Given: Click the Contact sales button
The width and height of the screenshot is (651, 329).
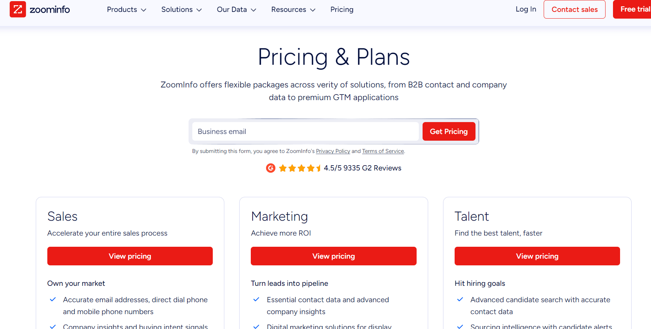Looking at the screenshot, I should pyautogui.click(x=574, y=9).
